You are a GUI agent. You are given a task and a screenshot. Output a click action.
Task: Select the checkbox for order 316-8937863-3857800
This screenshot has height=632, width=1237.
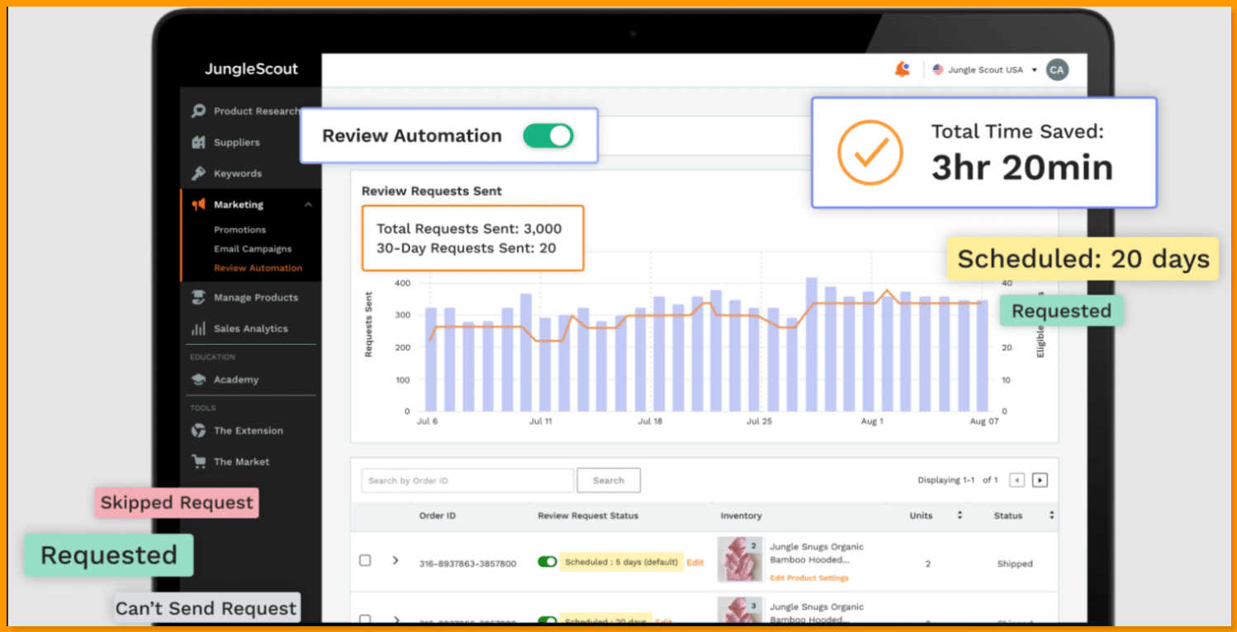click(365, 560)
